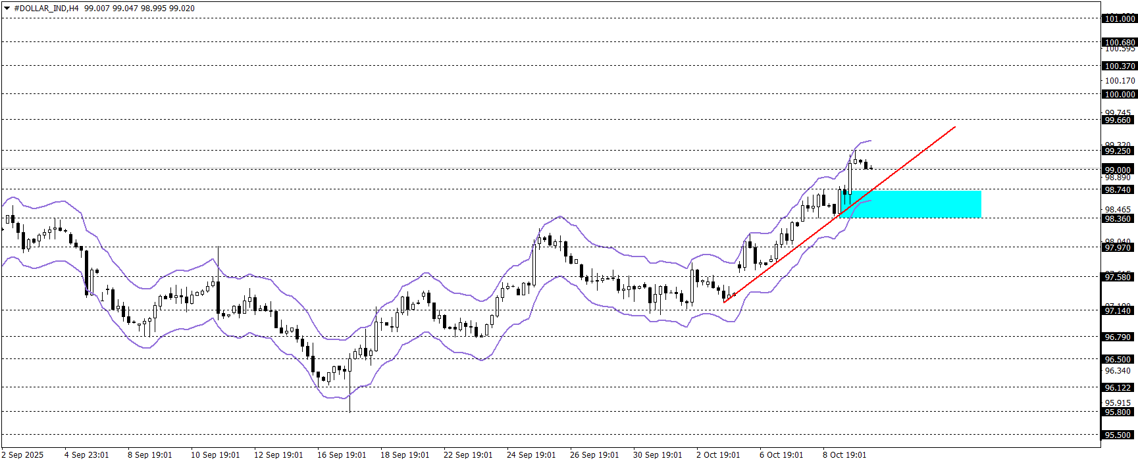Click the 8 Oct 19:01 time label
The width and height of the screenshot is (1138, 463).
(x=844, y=454)
